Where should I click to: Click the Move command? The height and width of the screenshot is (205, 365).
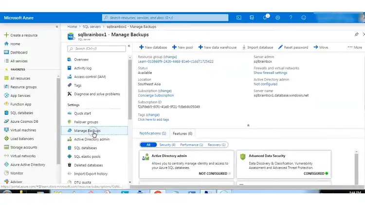(x=321, y=47)
